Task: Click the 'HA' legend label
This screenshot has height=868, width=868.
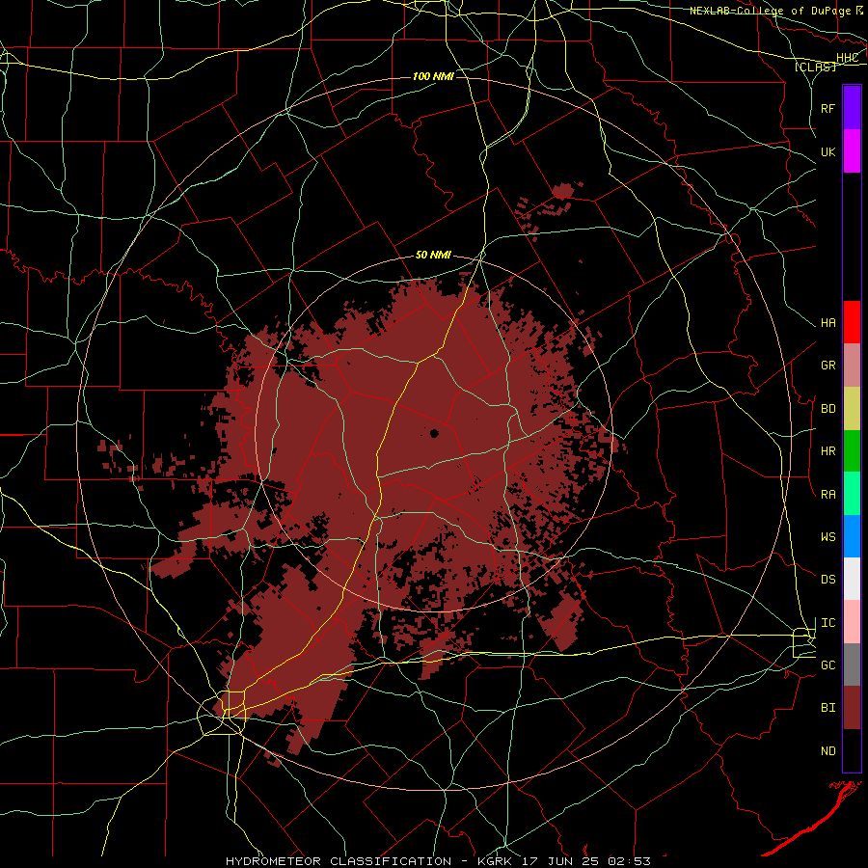Action: coord(828,323)
